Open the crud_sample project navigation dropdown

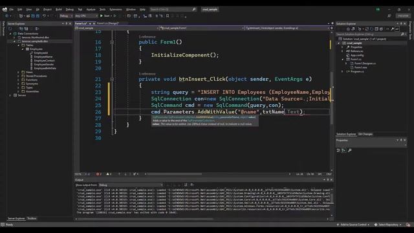116,28
